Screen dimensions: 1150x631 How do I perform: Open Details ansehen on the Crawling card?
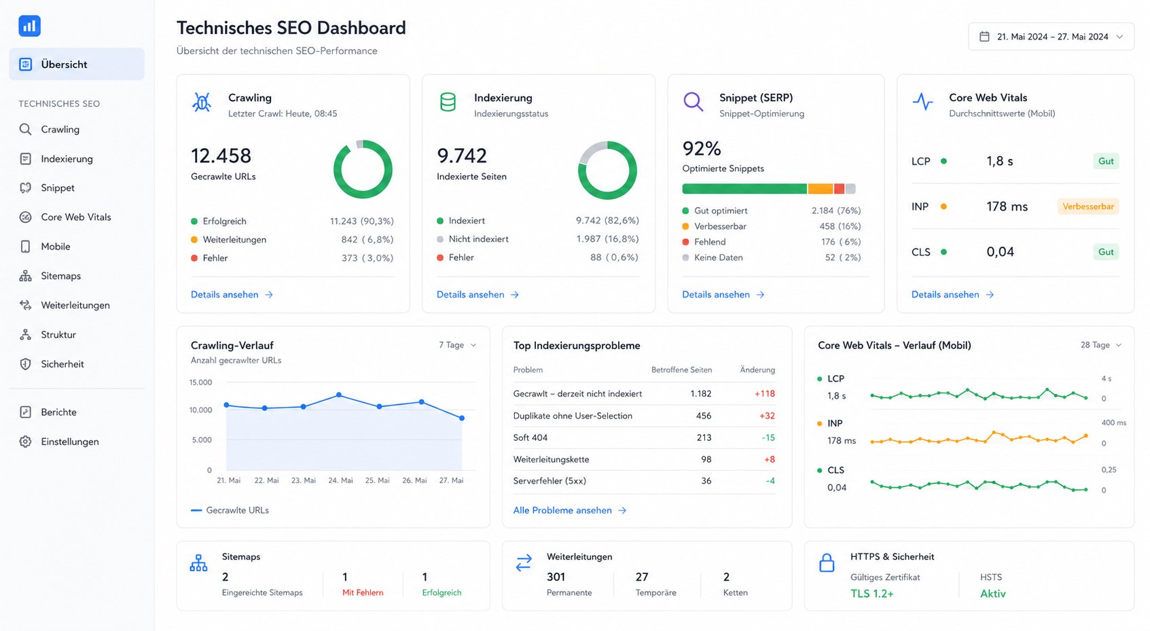[232, 295]
